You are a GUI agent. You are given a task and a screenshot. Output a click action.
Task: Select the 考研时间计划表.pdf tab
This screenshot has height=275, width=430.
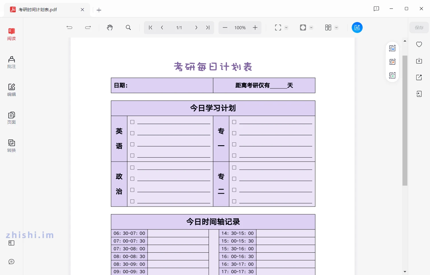coord(47,10)
